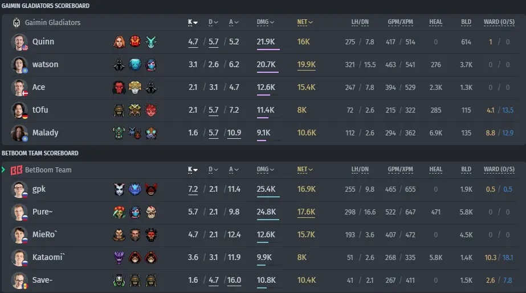Click gpk's blue hero icon
Viewport: 526px width, 293px height.
click(135, 189)
